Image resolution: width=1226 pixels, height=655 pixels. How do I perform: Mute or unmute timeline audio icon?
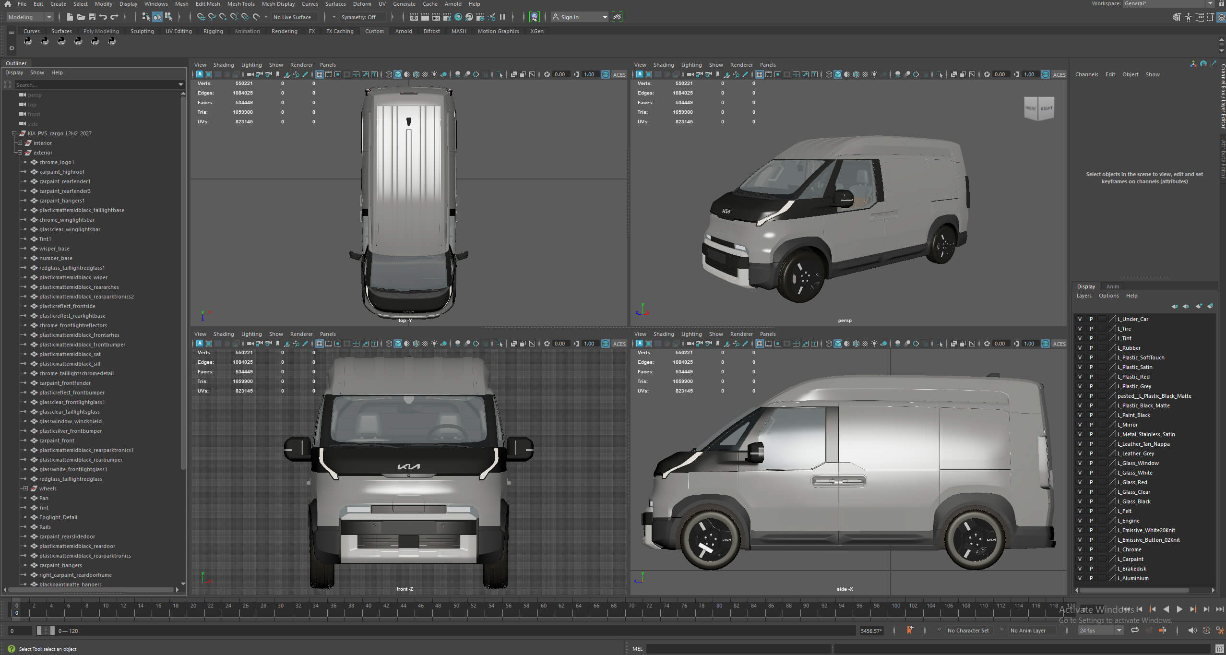click(1192, 630)
